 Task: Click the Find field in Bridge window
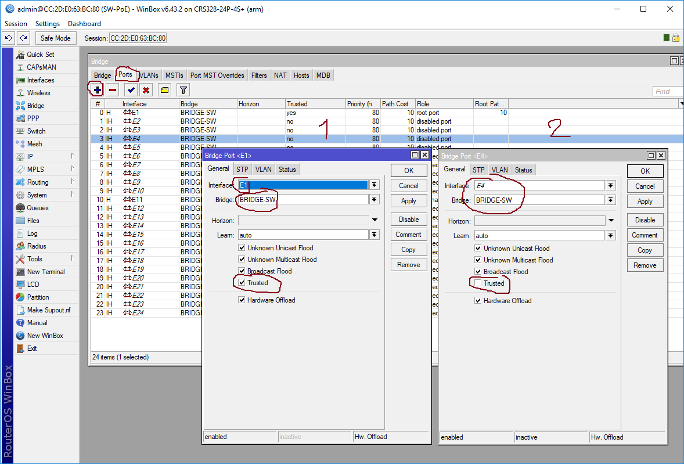point(668,91)
